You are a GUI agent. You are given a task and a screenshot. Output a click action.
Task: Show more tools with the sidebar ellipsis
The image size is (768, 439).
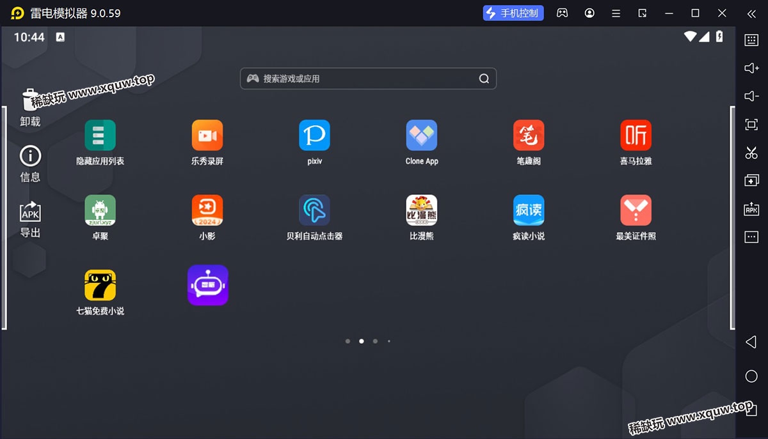(751, 237)
